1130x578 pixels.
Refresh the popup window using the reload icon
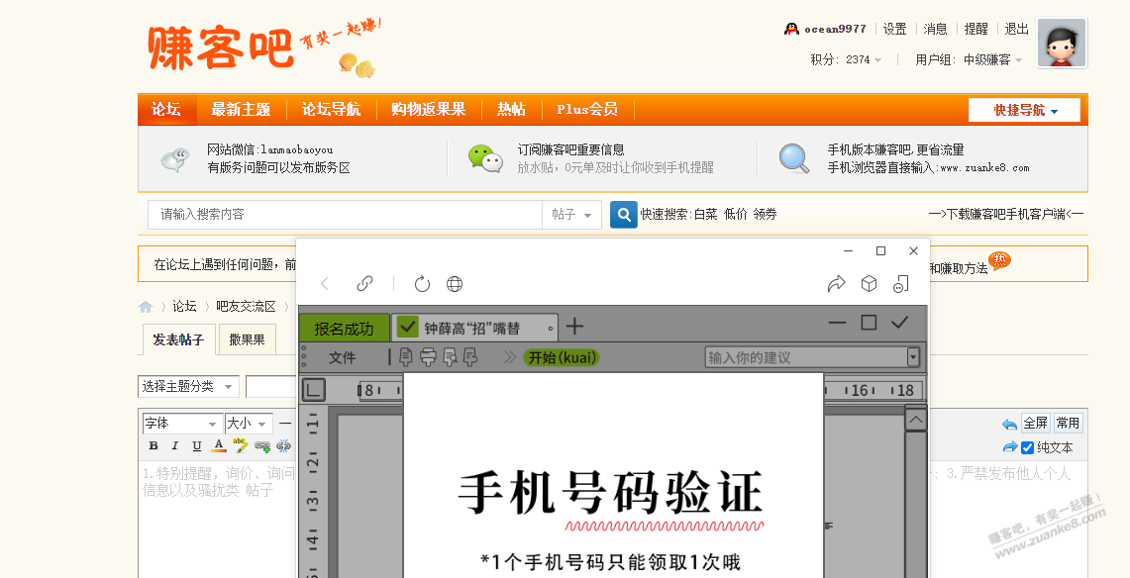point(421,283)
